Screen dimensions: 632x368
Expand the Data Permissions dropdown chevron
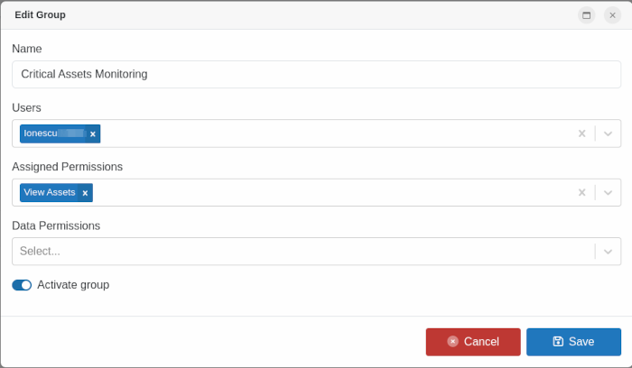click(609, 252)
